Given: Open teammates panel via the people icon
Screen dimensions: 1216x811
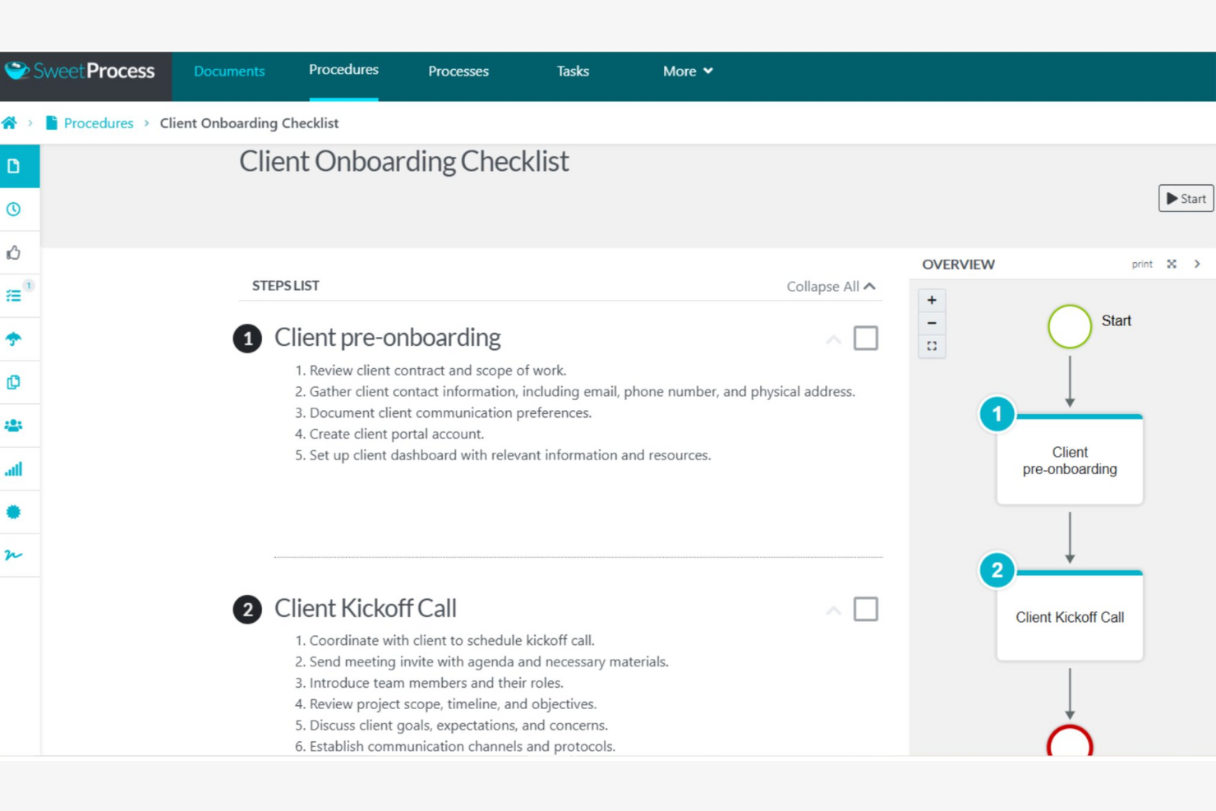Looking at the screenshot, I should point(13,426).
